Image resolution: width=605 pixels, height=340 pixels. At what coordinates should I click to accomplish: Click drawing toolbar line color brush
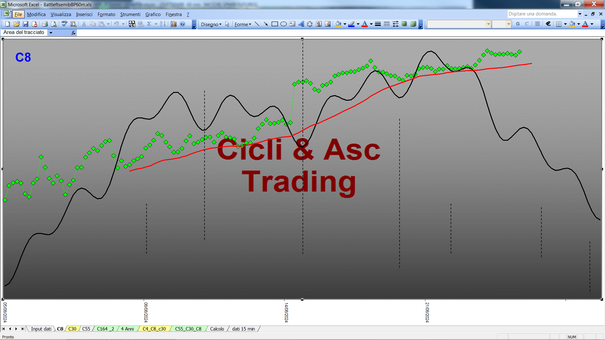[352, 24]
